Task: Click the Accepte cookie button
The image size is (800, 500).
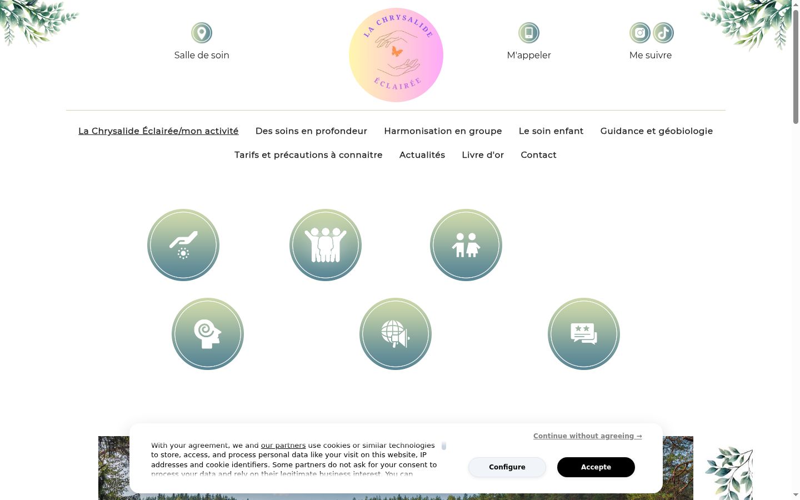Action: point(596,467)
